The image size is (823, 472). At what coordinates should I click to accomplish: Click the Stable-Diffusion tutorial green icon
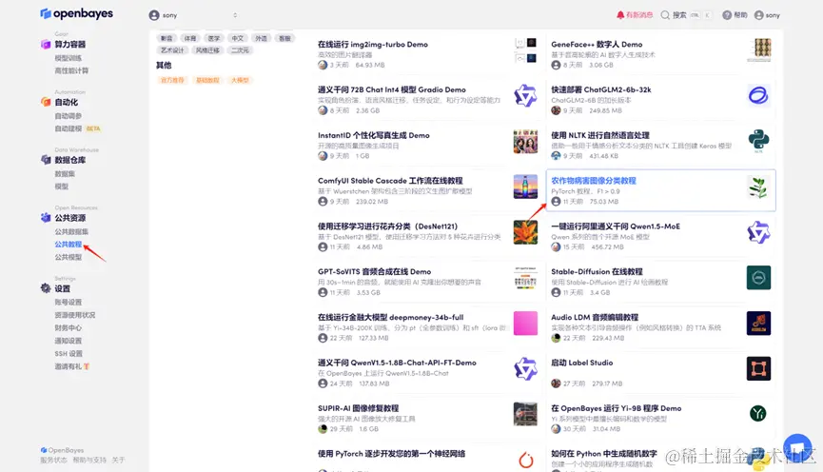click(x=759, y=278)
